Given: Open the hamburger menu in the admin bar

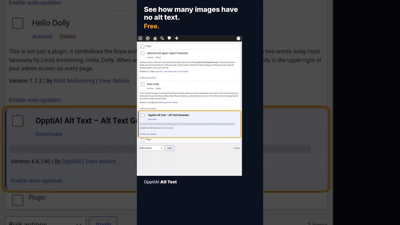Looking at the screenshot, I should 140,38.
